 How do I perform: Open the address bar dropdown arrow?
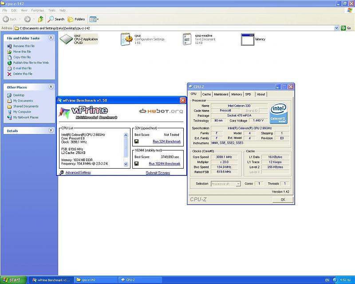click(x=337, y=28)
